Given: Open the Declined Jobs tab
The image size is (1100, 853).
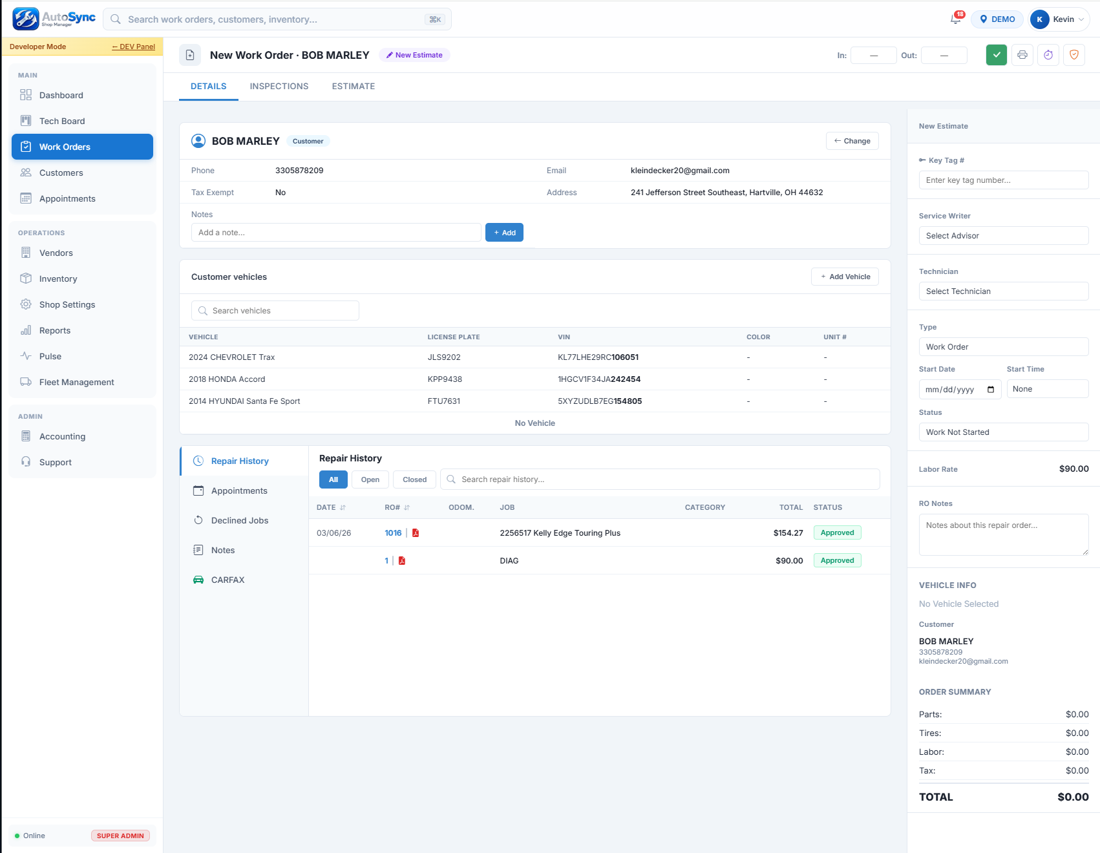Looking at the screenshot, I should coord(238,520).
